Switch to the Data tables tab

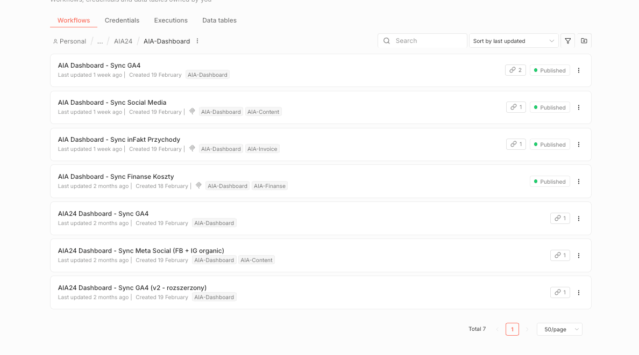pyautogui.click(x=219, y=20)
